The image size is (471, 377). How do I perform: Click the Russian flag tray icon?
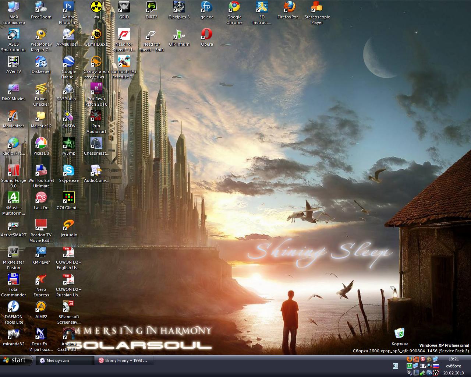coord(436,366)
